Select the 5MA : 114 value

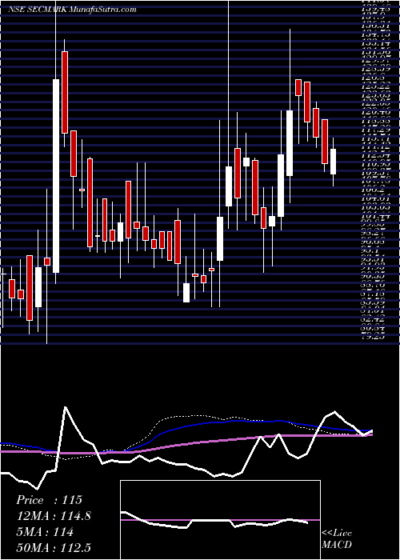coord(45,533)
